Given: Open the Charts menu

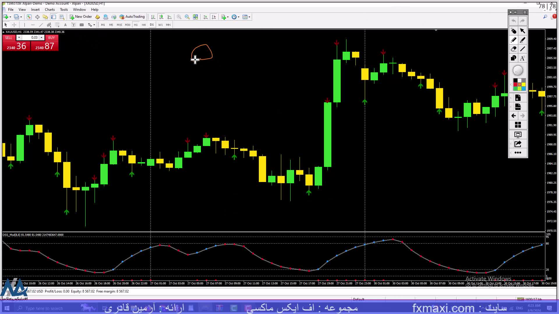Looking at the screenshot, I should tap(49, 10).
